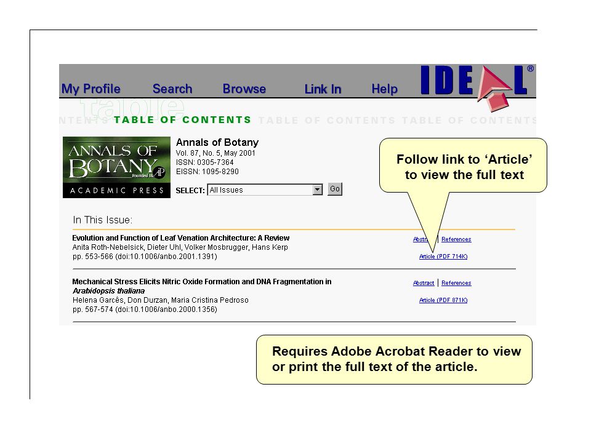Click the Mechanical Stress Elicits Nitric Oxide title
The width and height of the screenshot is (591, 443).
[x=202, y=286]
